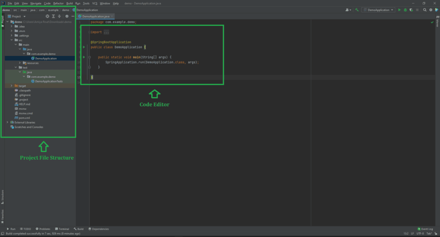Close the DemoApplication.java editor tab
440x237 pixels.
coord(112,16)
